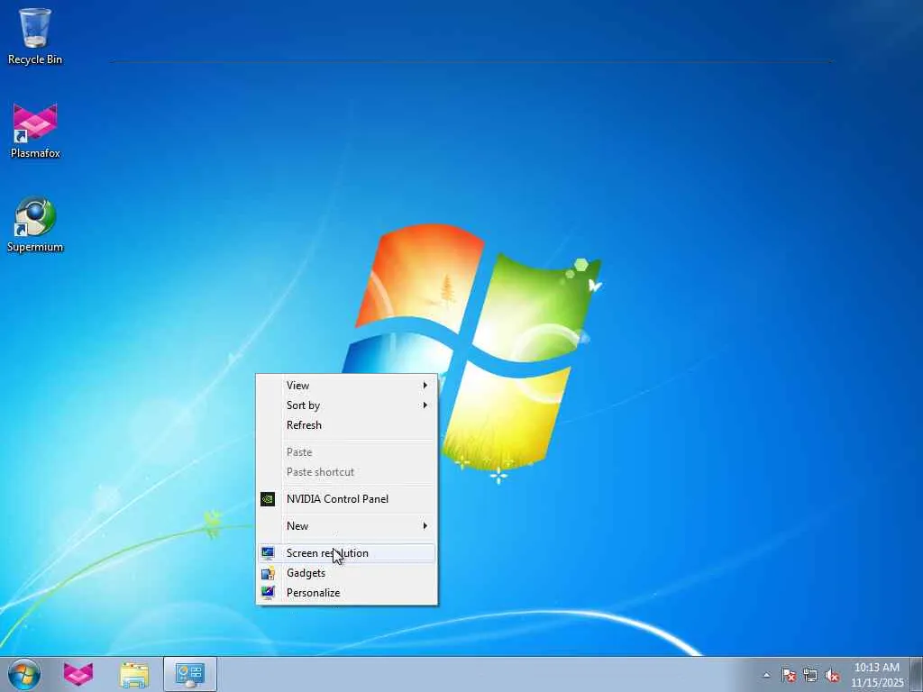Choose Refresh in the context menu
This screenshot has height=692, width=923.
pyautogui.click(x=347, y=425)
